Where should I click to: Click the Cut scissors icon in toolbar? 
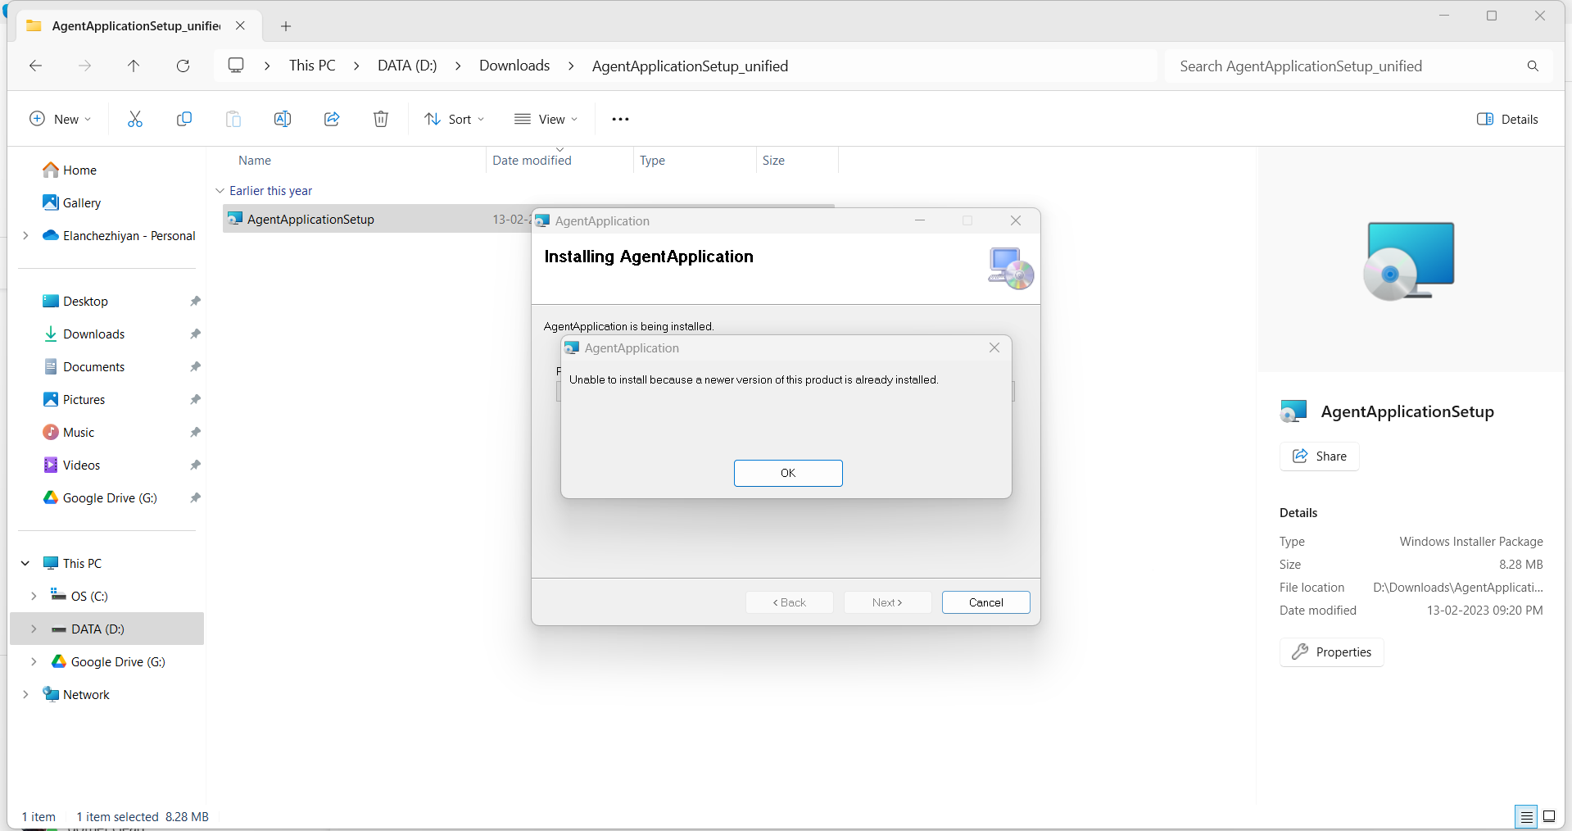135,119
